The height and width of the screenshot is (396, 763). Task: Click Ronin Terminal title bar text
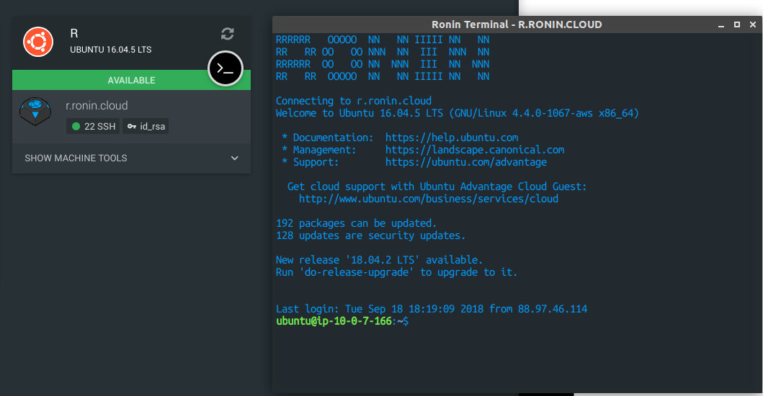517,24
